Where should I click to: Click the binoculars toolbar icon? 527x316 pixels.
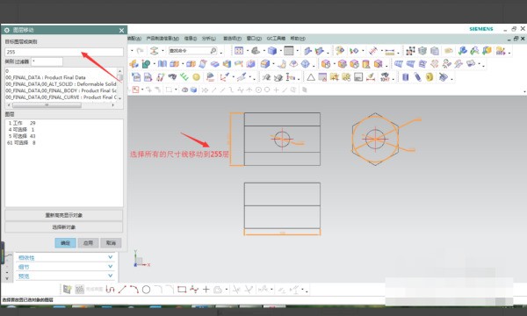(172, 77)
